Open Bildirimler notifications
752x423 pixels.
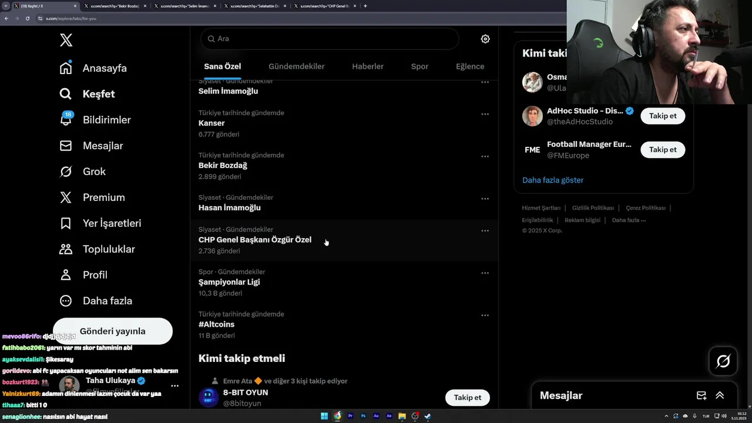point(95,120)
